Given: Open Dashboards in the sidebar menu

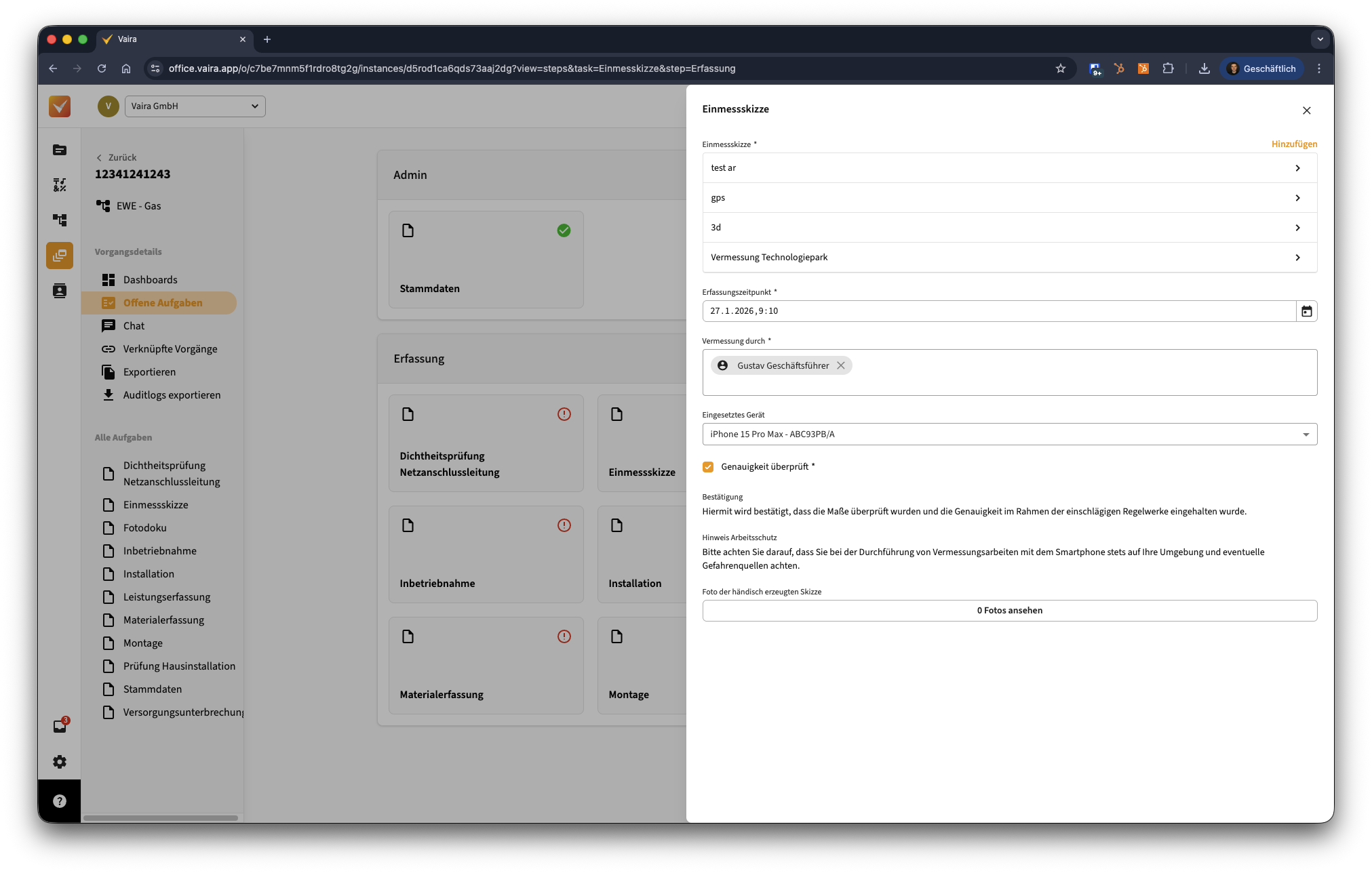Looking at the screenshot, I should click(150, 280).
